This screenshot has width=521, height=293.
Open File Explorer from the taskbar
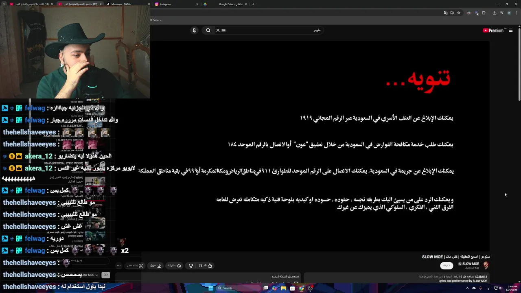[283, 288]
